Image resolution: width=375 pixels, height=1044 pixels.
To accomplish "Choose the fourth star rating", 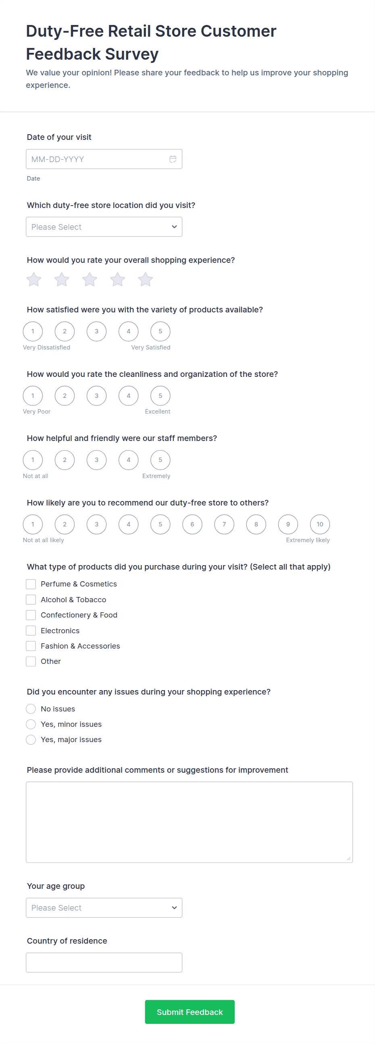I will pos(118,279).
